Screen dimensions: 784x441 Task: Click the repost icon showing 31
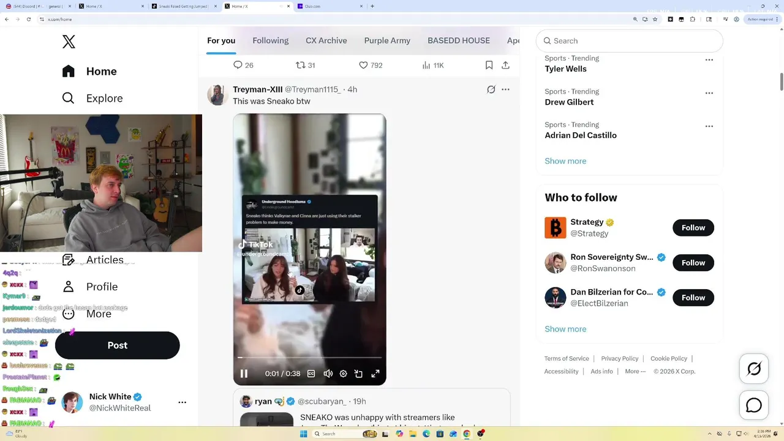[x=301, y=65]
